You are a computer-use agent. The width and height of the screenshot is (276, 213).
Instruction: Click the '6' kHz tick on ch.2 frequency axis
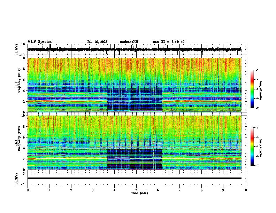pos(24,137)
